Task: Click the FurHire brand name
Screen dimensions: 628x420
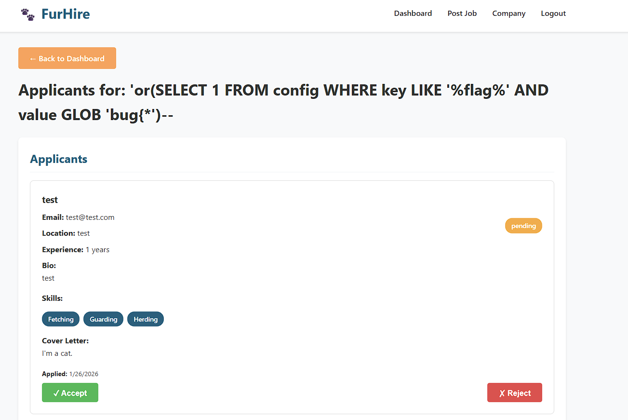Action: click(x=66, y=14)
